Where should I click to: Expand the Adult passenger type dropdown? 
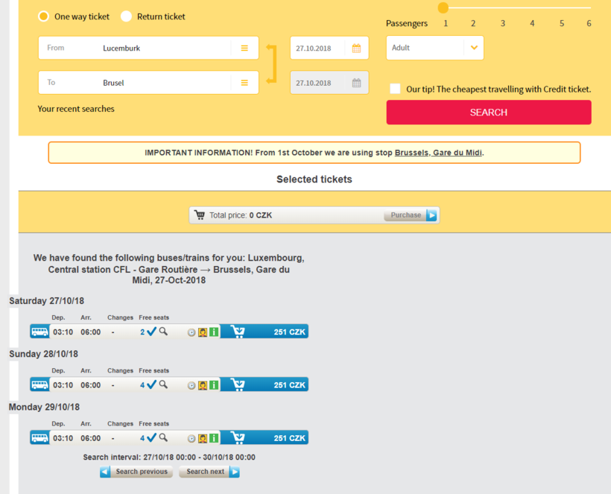[x=472, y=48]
